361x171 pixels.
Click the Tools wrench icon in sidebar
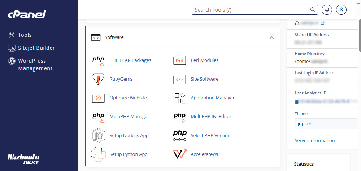12,35
